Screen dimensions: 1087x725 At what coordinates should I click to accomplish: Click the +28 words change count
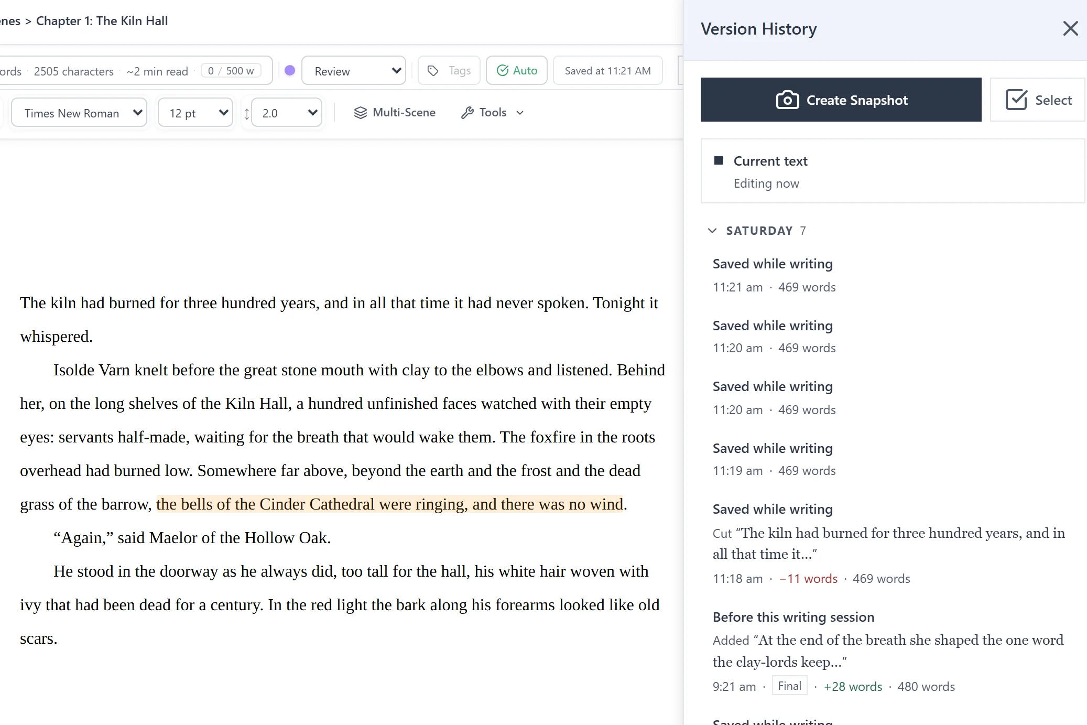point(853,686)
